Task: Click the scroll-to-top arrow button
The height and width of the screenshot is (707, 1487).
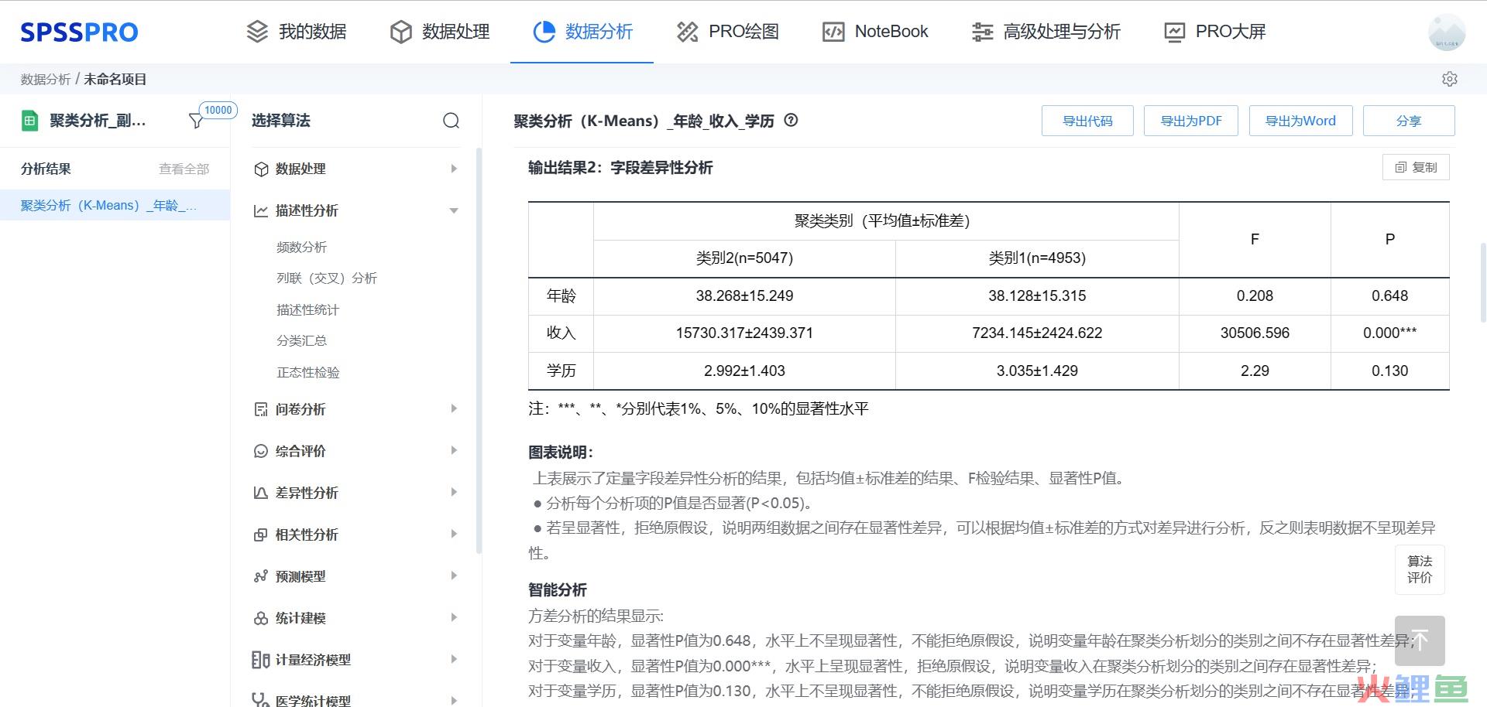Action: [x=1420, y=640]
